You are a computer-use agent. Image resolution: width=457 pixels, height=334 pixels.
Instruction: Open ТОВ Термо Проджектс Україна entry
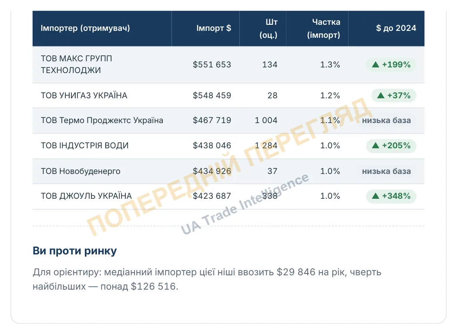point(102,120)
